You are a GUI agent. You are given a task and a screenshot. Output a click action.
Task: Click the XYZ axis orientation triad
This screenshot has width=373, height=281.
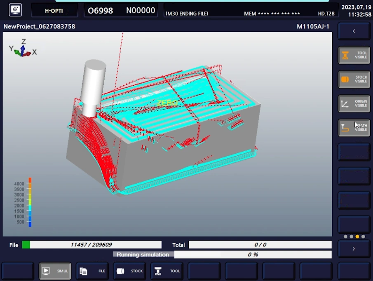[23, 49]
